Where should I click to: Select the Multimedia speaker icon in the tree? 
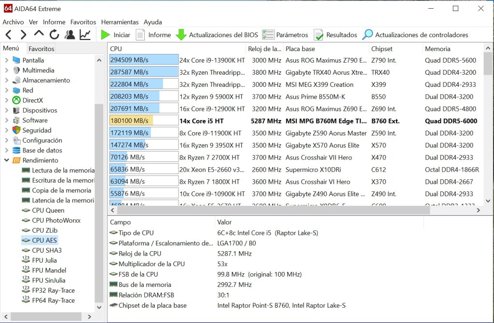click(16, 70)
